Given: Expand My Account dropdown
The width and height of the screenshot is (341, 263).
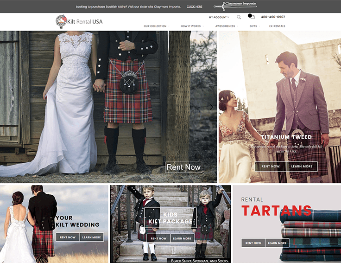Looking at the screenshot, I should pyautogui.click(x=219, y=17).
